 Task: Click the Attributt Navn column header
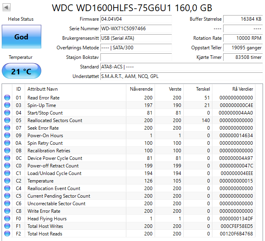click(x=75, y=89)
